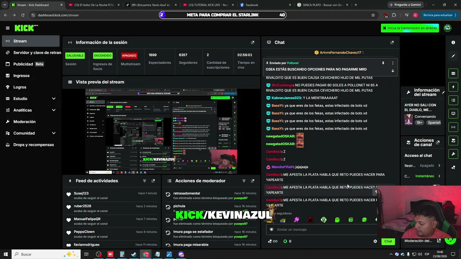Image resolution: width=461 pixels, height=259 pixels.
Task: Open the user avatar menu at top right
Action: pyautogui.click(x=448, y=28)
